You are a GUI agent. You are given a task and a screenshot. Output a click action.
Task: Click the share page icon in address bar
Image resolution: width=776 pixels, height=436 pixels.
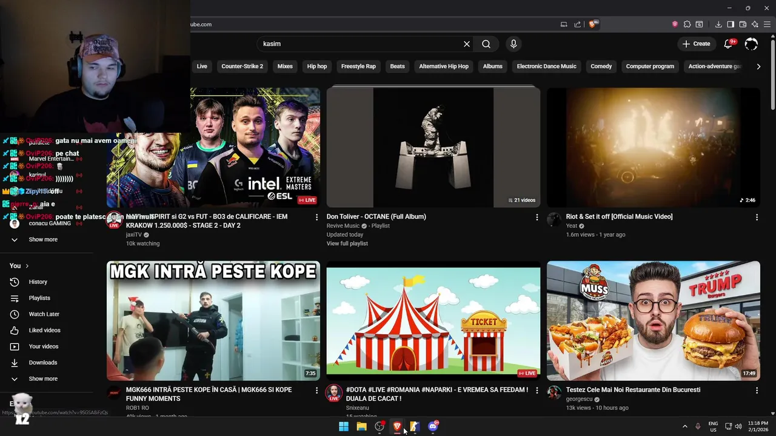click(x=578, y=24)
